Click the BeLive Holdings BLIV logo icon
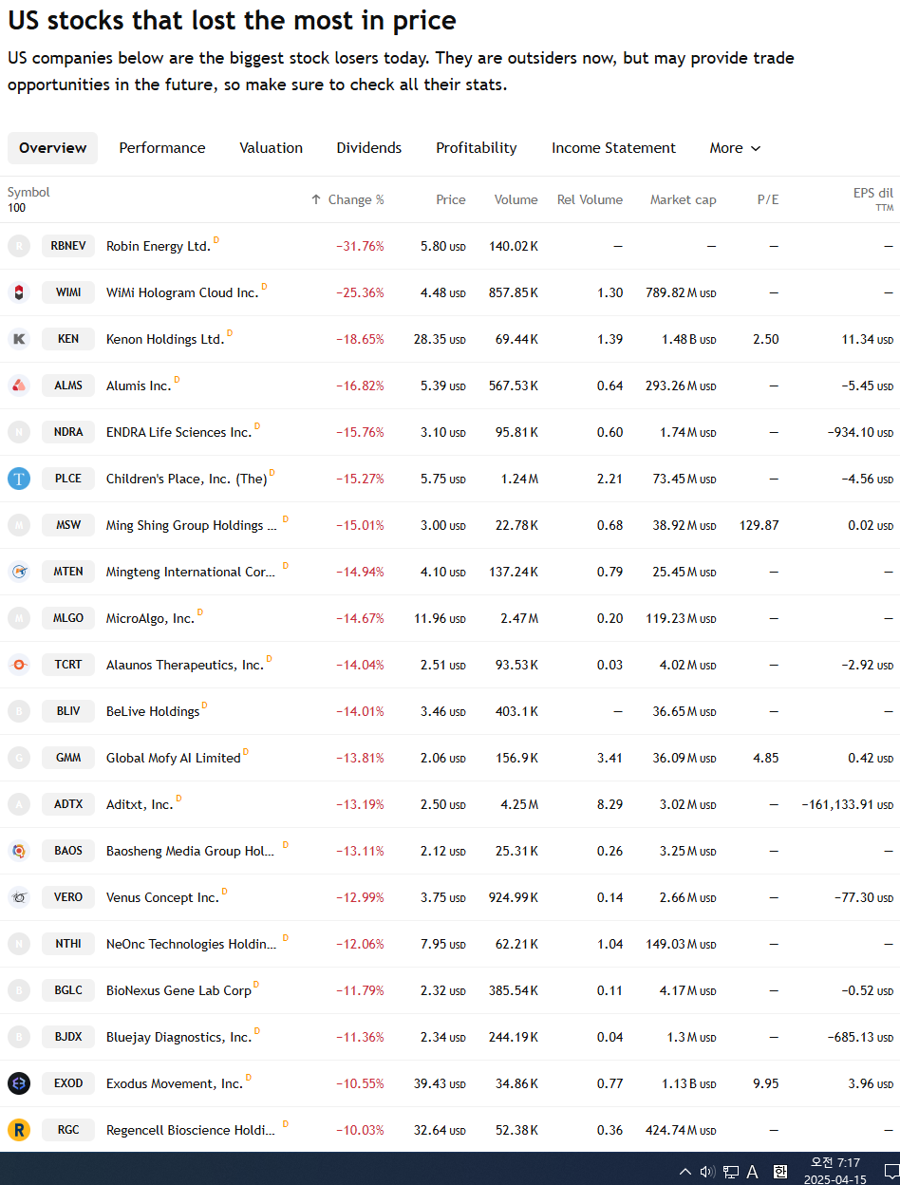The height and width of the screenshot is (1185, 900). click(19, 711)
